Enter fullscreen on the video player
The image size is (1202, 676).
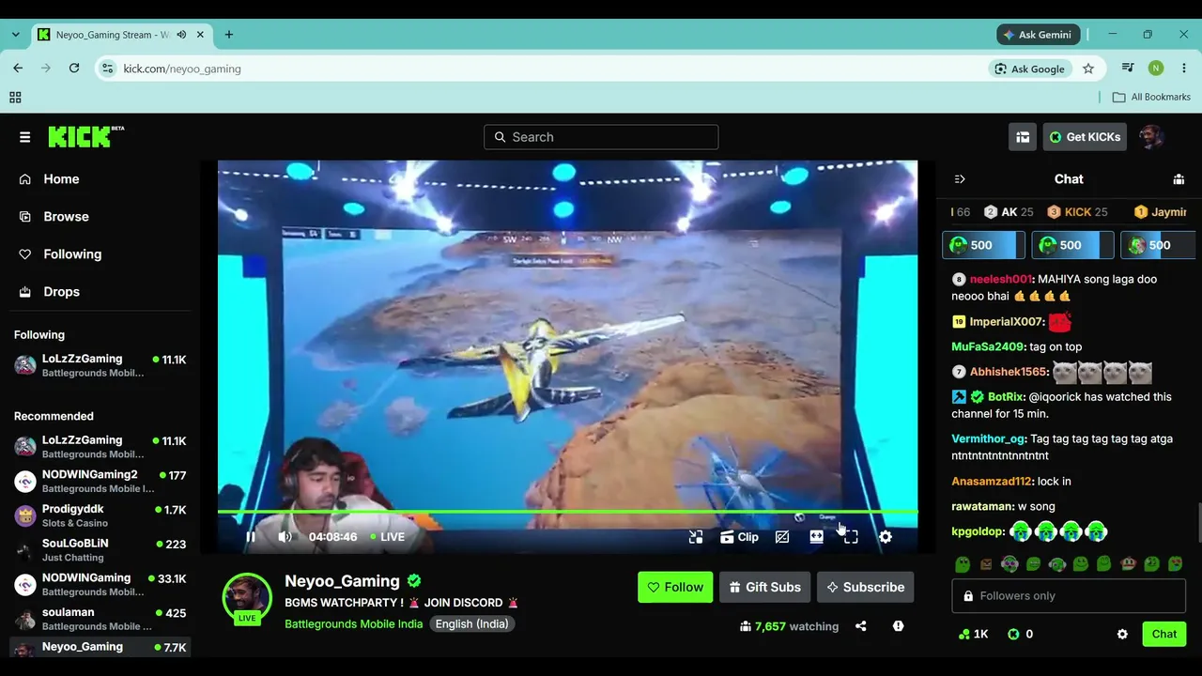click(x=851, y=537)
